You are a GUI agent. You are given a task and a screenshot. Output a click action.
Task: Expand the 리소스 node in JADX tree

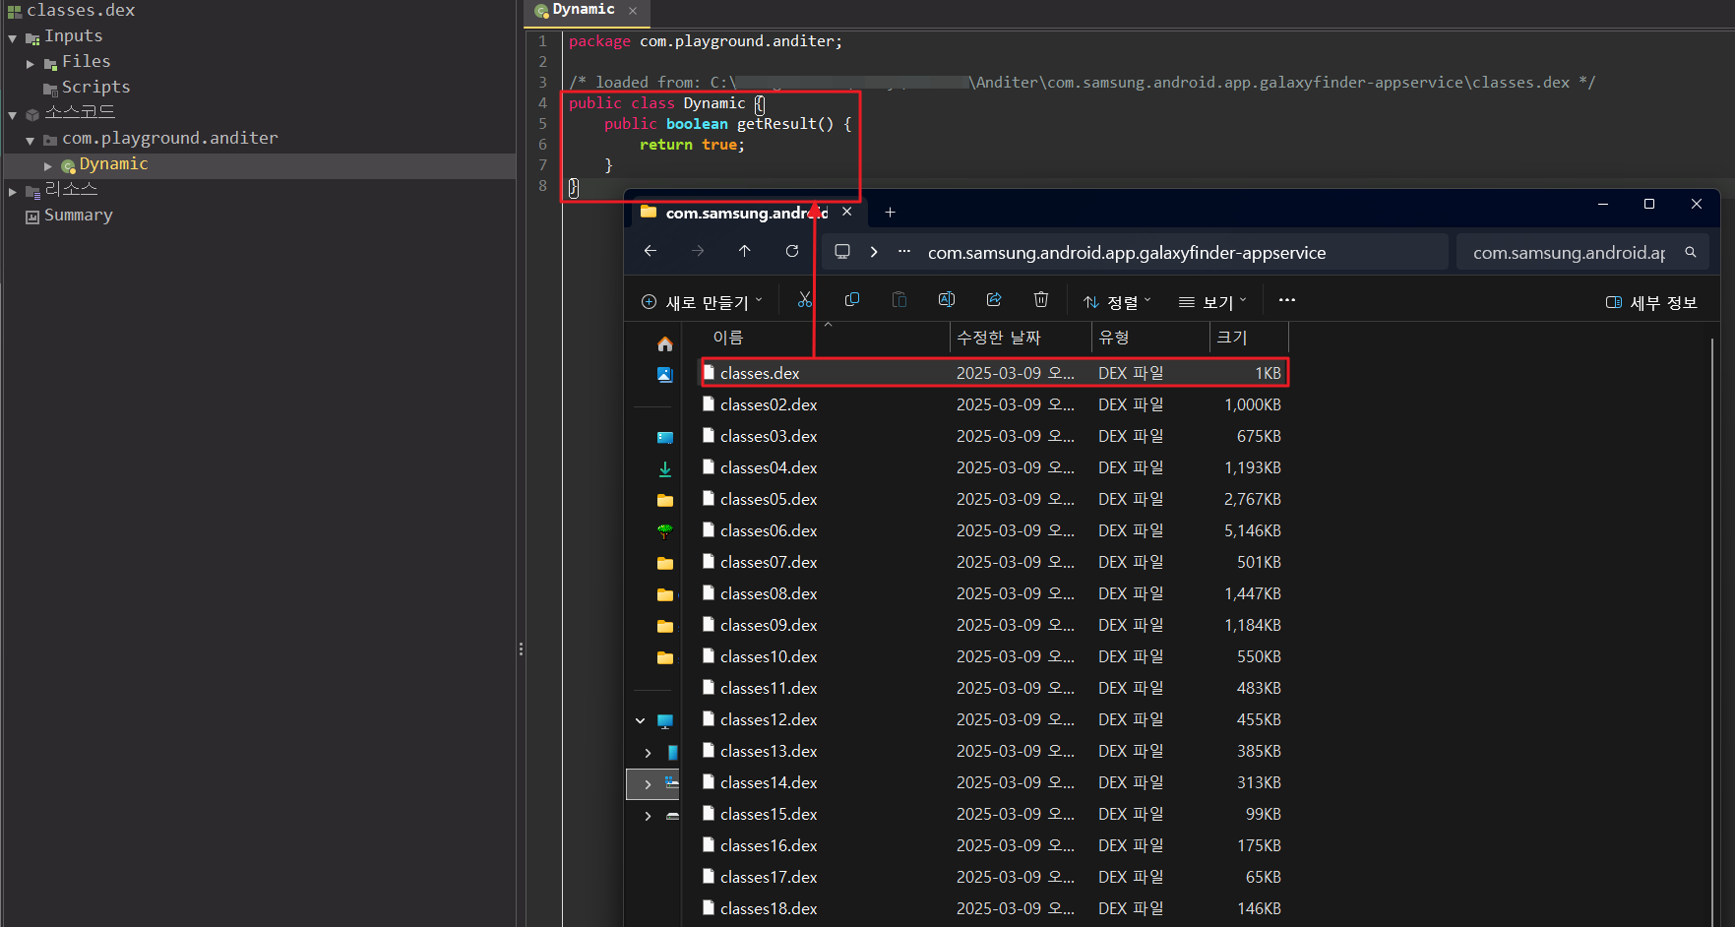click(x=13, y=192)
